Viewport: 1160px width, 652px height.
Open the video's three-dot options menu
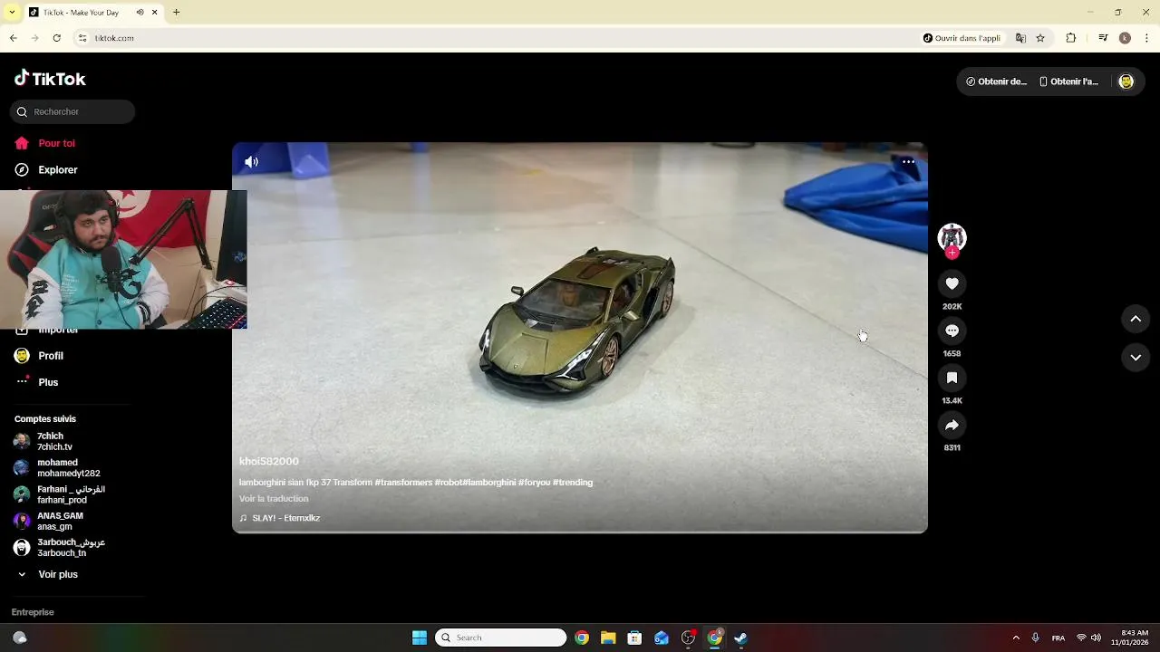click(x=908, y=161)
